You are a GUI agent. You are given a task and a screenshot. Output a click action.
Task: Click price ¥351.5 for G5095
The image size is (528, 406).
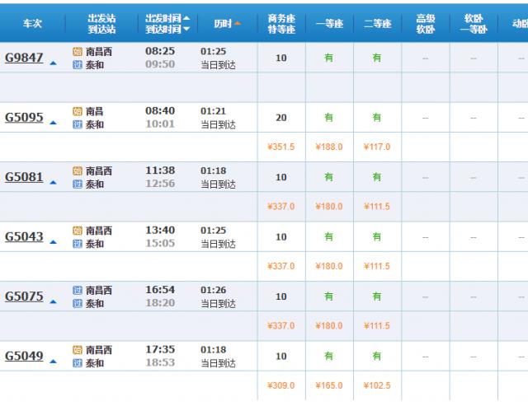tap(280, 147)
